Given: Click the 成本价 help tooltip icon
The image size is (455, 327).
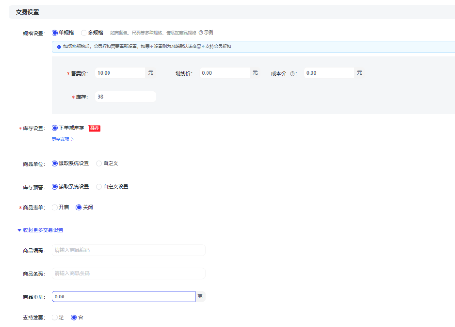Looking at the screenshot, I should coord(292,73).
